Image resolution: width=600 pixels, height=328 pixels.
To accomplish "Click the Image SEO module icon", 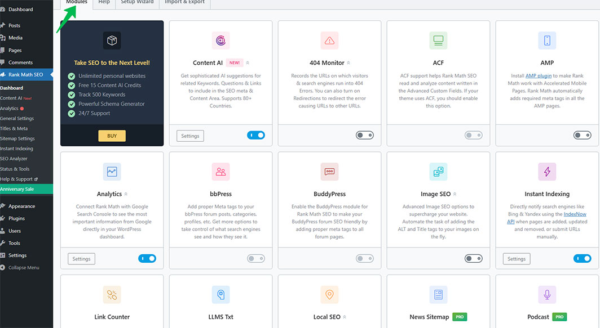I will coord(438,172).
